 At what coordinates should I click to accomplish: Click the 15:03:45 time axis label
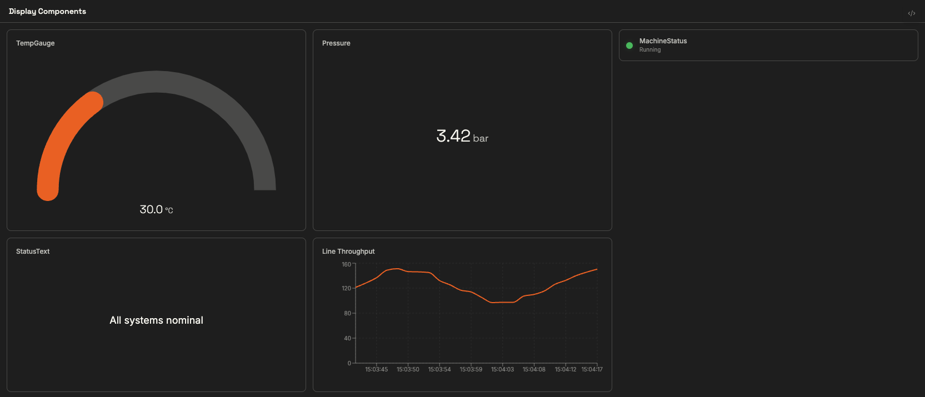pyautogui.click(x=377, y=369)
